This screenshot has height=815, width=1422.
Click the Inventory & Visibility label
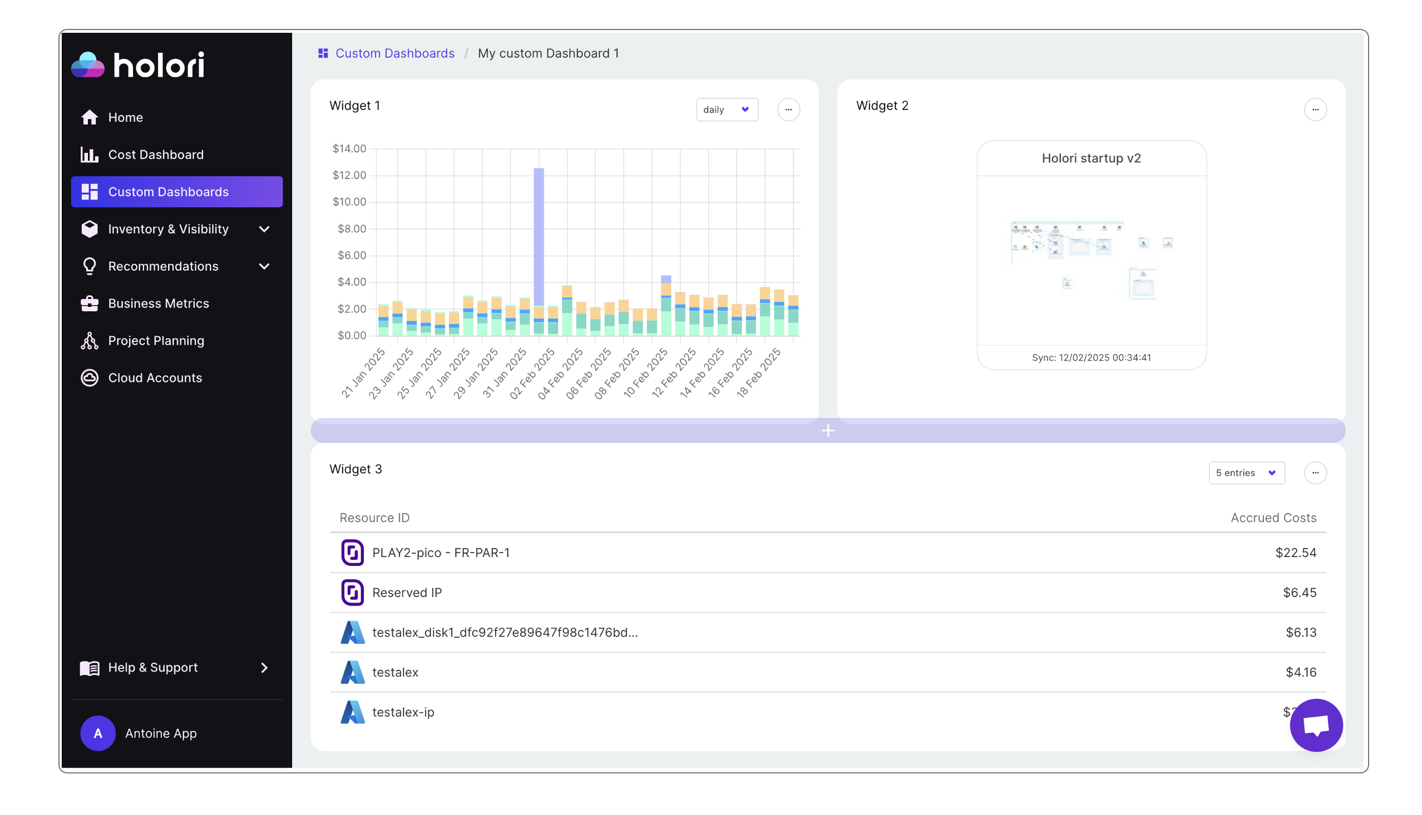point(168,229)
